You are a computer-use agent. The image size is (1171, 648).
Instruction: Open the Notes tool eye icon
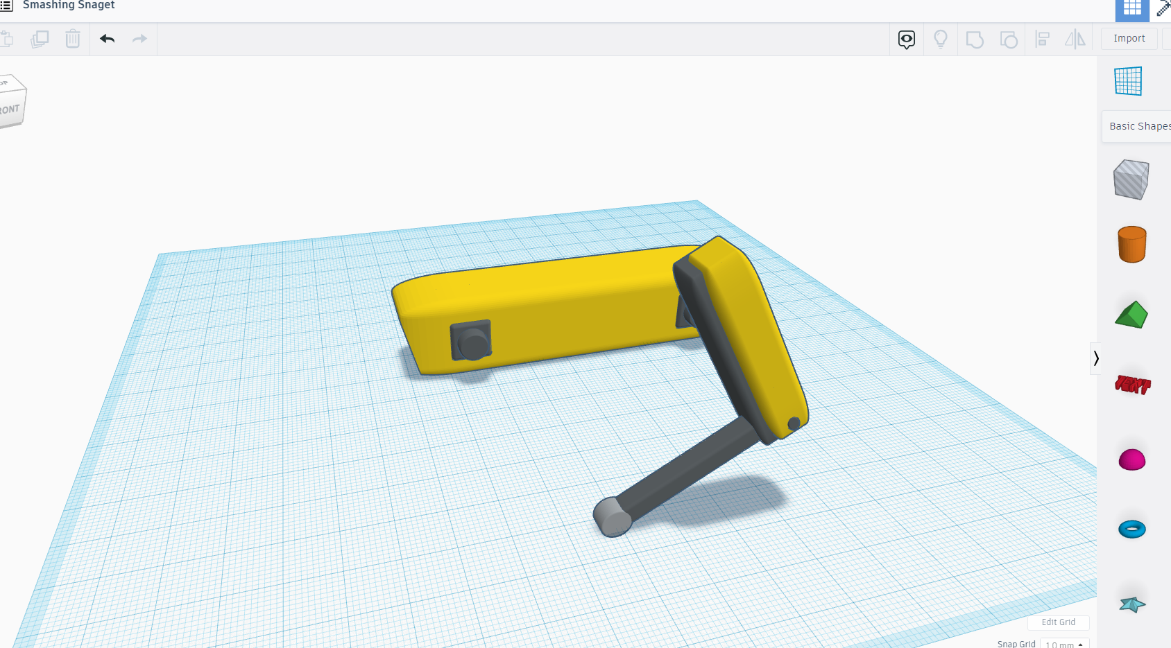pos(907,40)
